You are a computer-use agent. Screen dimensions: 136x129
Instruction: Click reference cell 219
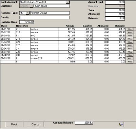pyautogui.click(x=23, y=39)
